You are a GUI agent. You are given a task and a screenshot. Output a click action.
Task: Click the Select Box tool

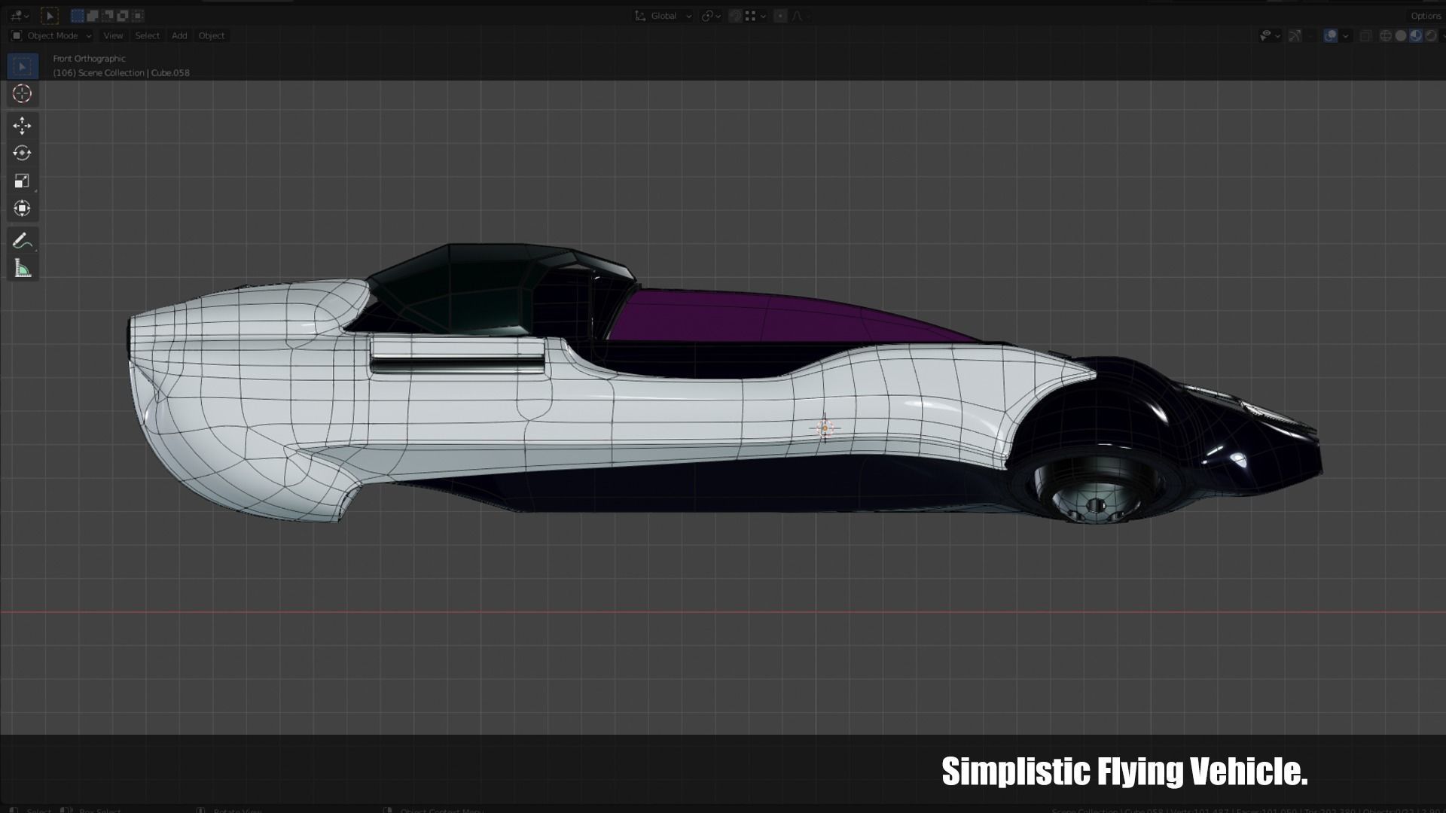point(22,66)
